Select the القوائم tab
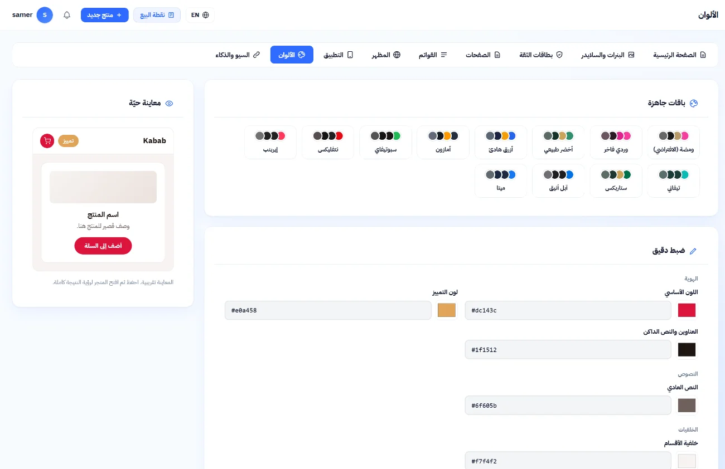Viewport: 725px width, 469px height. pos(433,55)
